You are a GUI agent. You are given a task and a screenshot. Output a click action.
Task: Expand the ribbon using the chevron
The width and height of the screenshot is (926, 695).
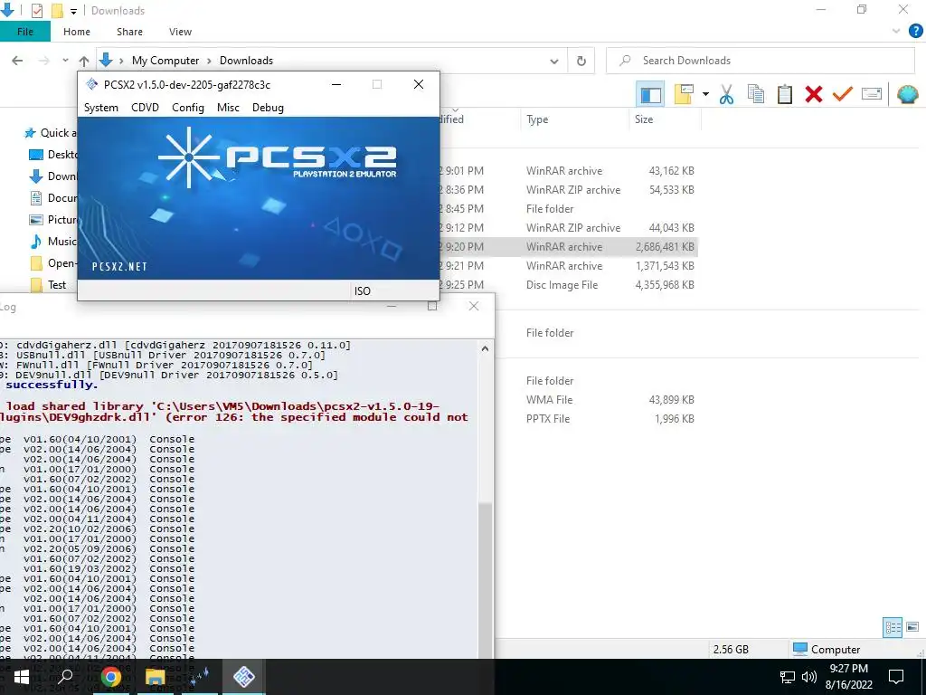coord(896,32)
